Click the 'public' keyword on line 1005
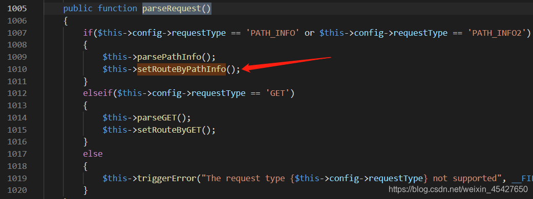This screenshot has width=533, height=199. click(x=78, y=9)
